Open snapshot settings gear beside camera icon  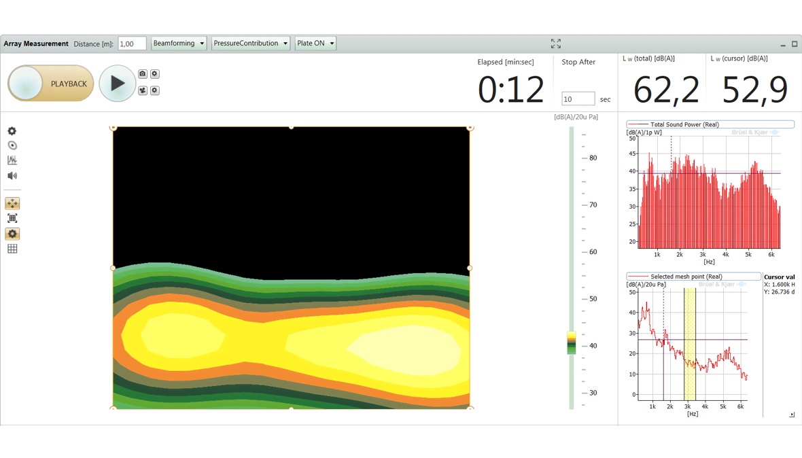click(x=155, y=74)
